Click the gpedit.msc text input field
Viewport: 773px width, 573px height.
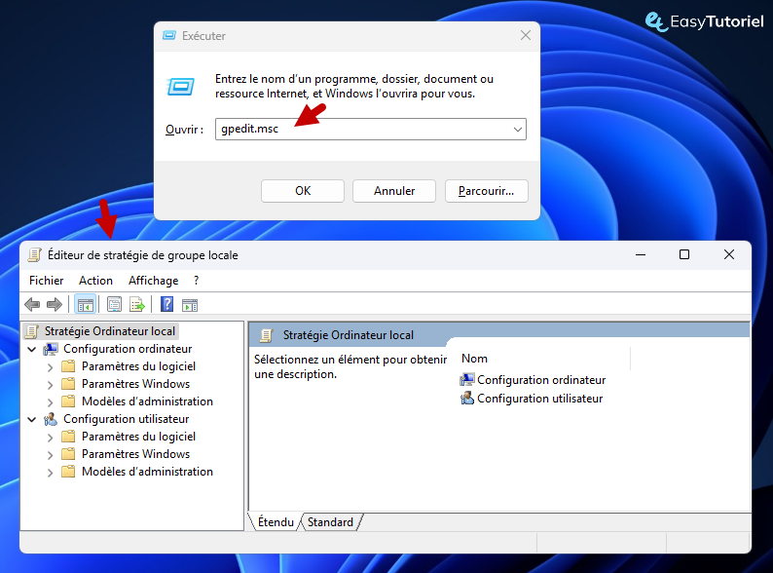pyautogui.click(x=360, y=129)
